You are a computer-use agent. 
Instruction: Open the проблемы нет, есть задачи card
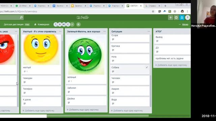coord(172,58)
